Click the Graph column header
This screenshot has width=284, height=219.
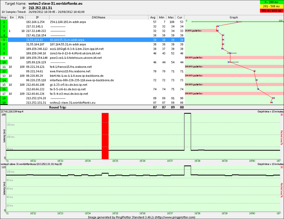click(234, 17)
